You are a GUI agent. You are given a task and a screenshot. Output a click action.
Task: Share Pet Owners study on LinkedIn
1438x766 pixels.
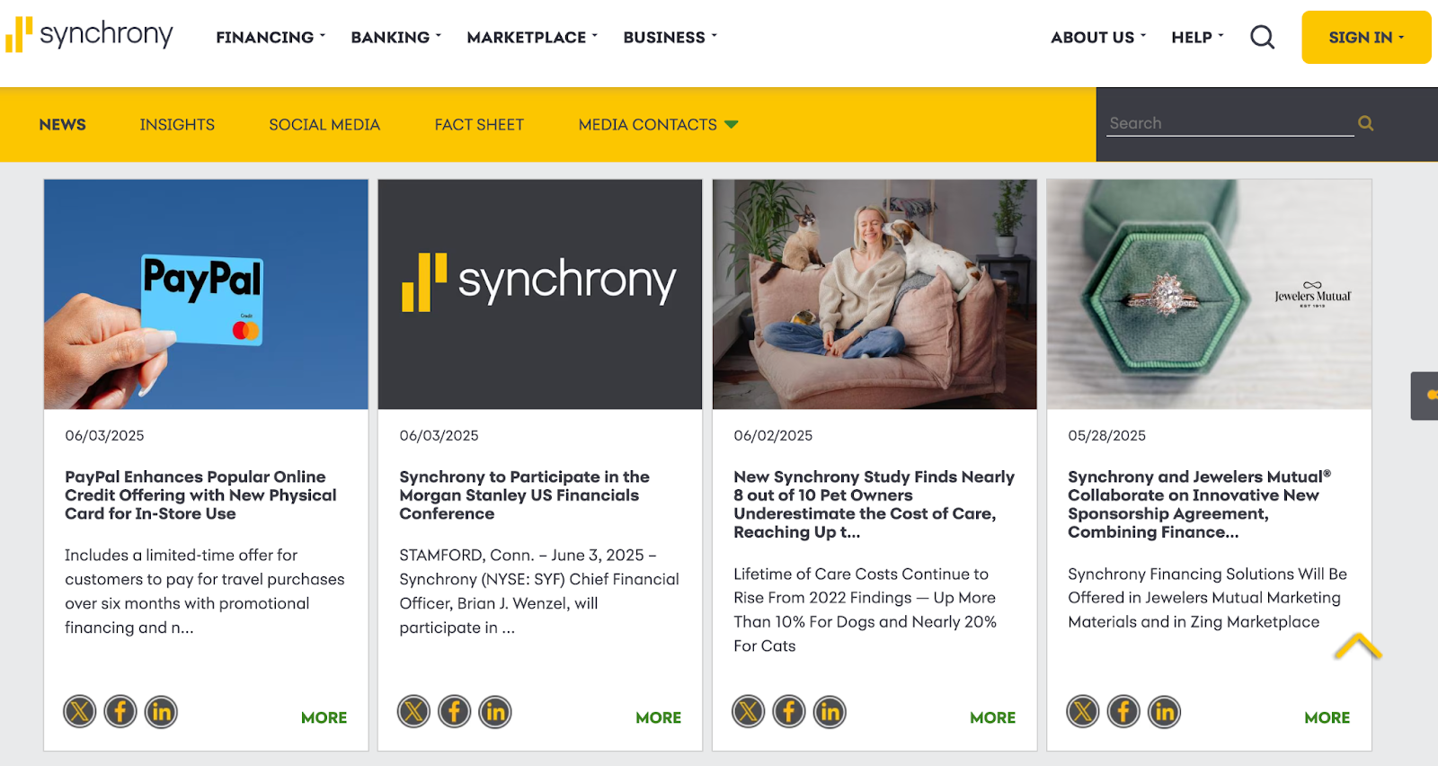tap(830, 712)
